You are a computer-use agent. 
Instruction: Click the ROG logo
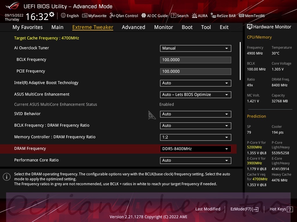click(12, 6)
